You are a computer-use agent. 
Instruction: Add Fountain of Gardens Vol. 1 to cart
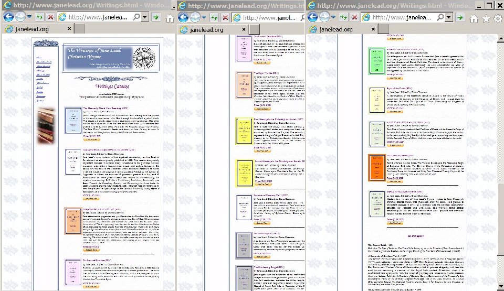pyautogui.click(x=261, y=223)
